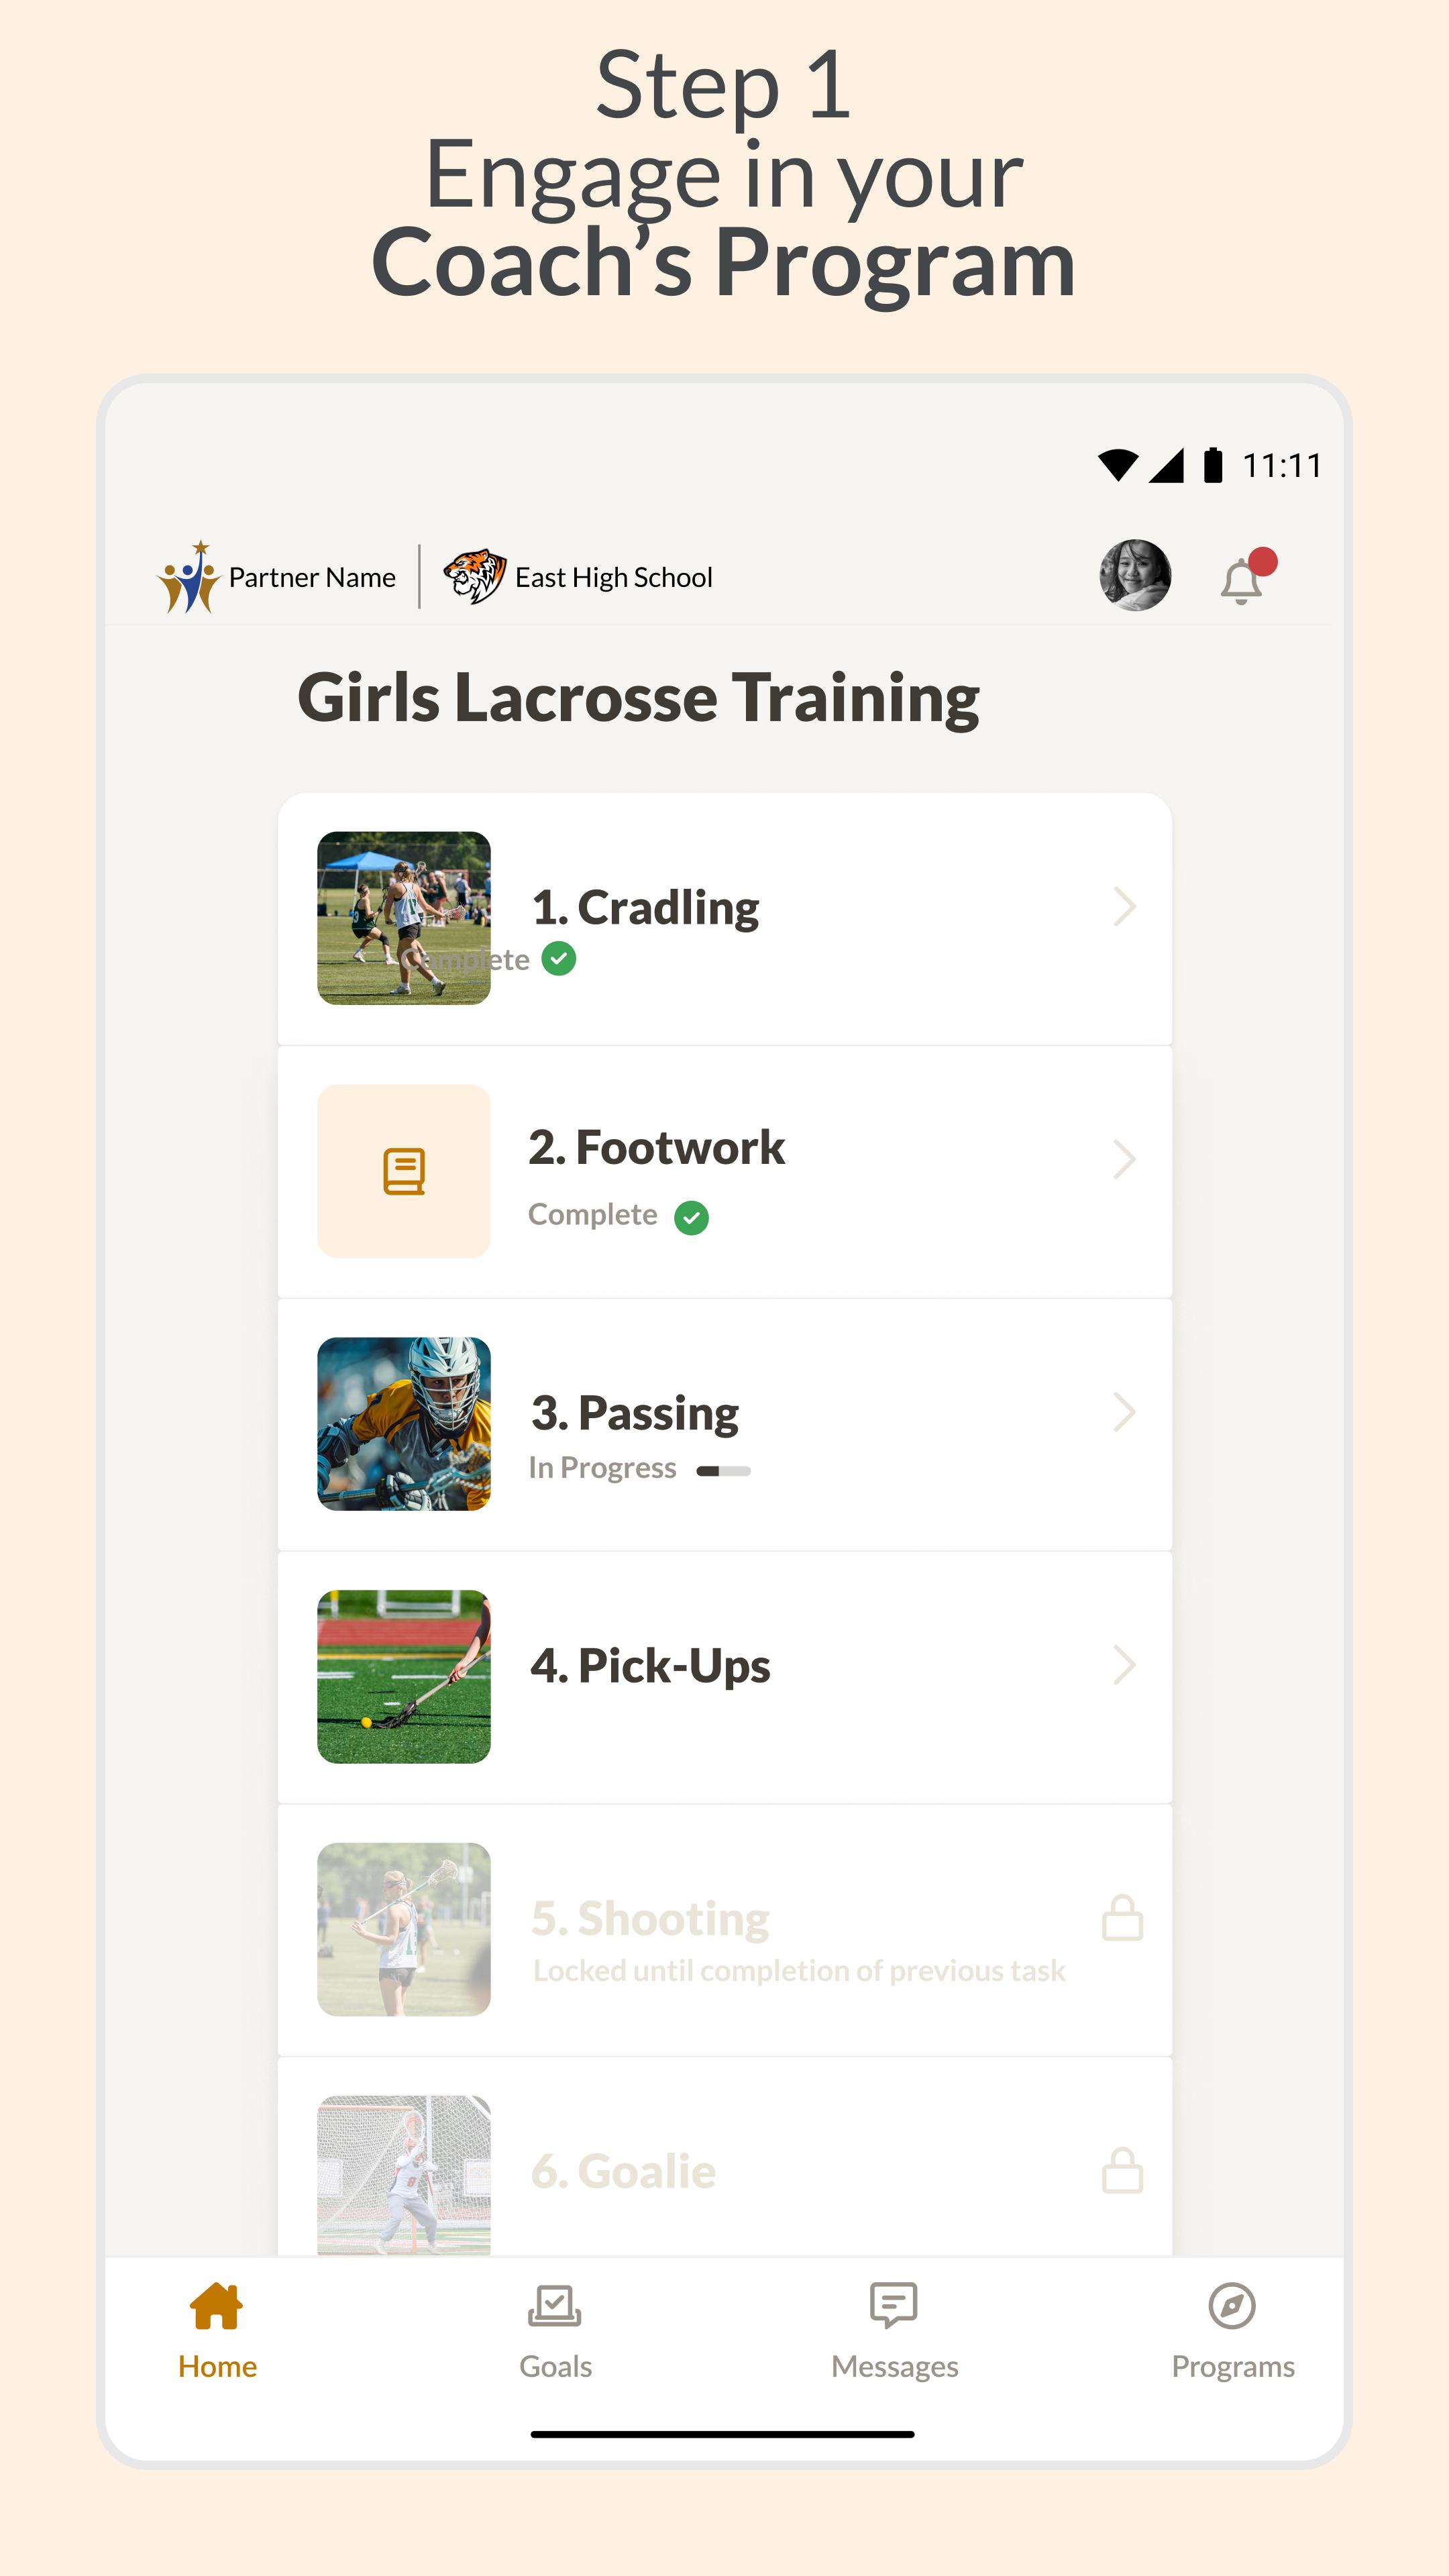Click the Passing In Progress bar

point(724,1471)
